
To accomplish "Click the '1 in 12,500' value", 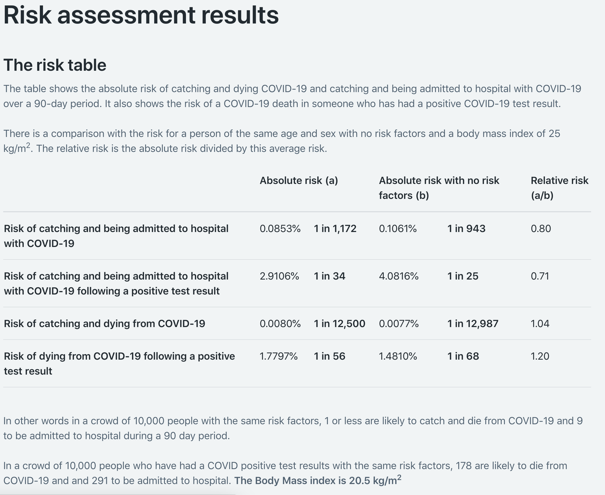I will click(x=339, y=324).
